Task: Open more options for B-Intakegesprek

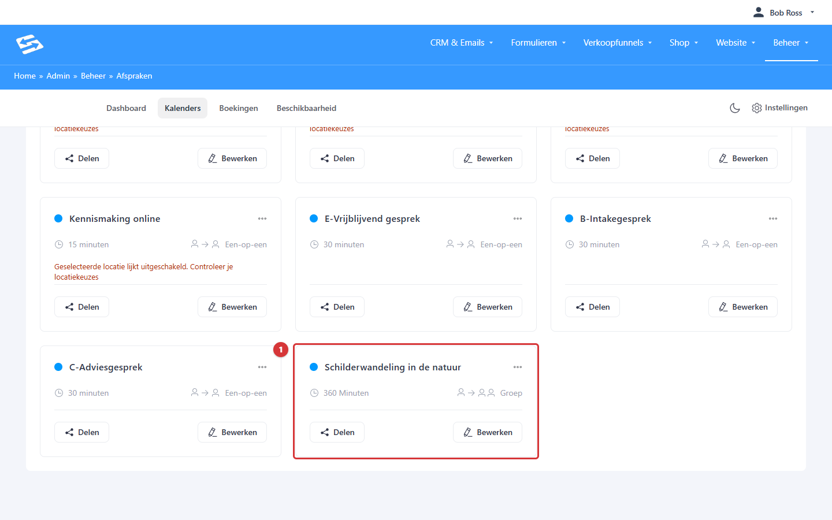Action: 773,218
